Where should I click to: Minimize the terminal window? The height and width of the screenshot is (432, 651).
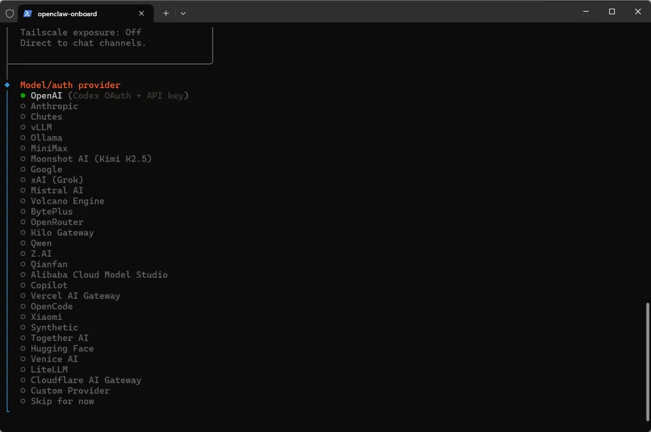[586, 11]
